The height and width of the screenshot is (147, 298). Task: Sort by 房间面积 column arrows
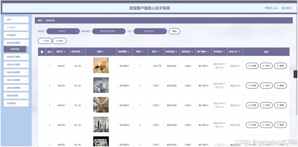tap(129, 52)
